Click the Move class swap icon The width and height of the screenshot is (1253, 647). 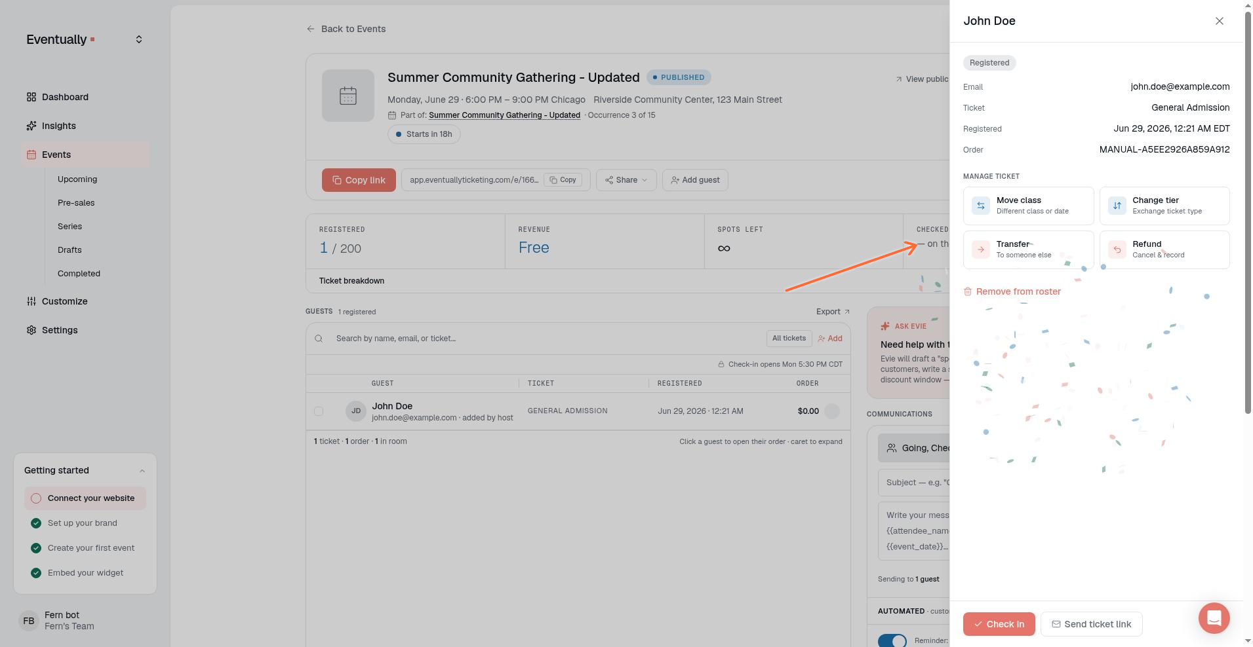tap(981, 206)
